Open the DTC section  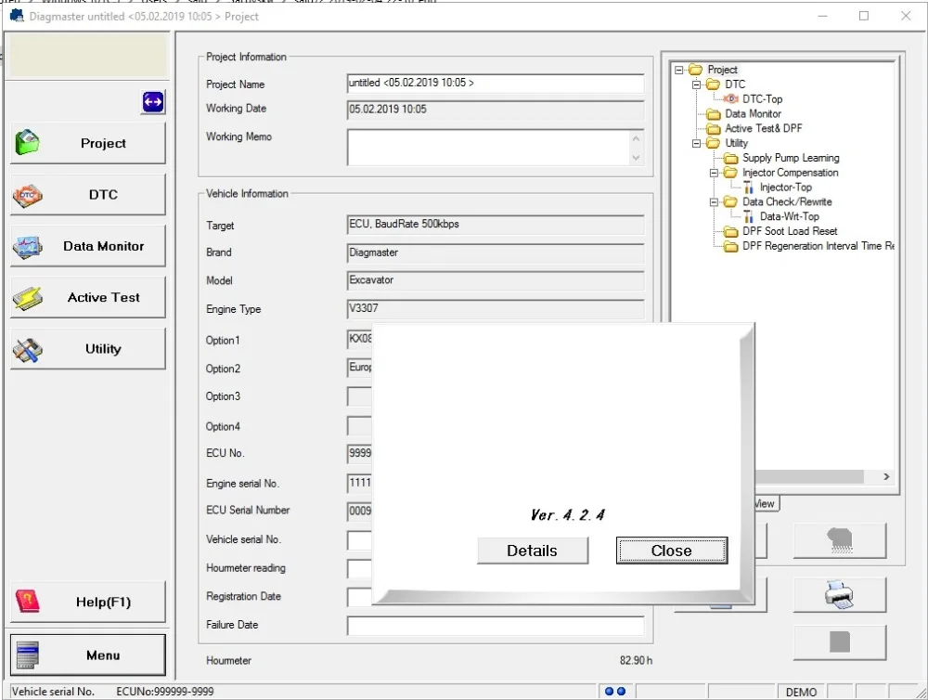(x=87, y=194)
